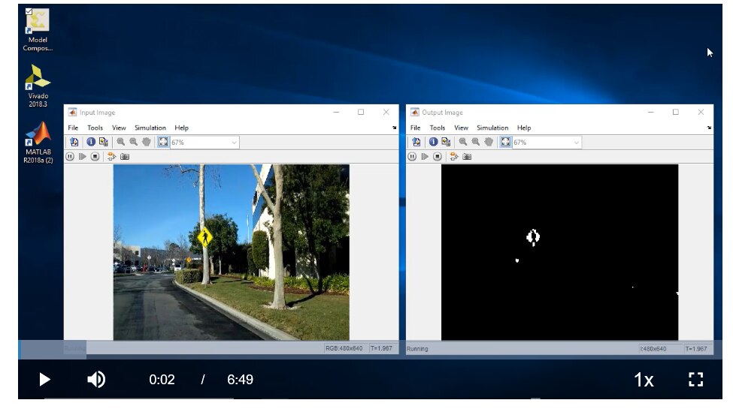
Task: Click dock arrow in Input Image menu bar
Action: pos(394,128)
